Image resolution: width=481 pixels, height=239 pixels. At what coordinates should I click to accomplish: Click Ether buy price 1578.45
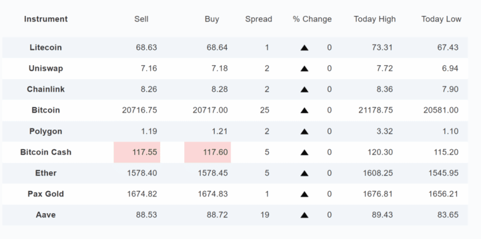(x=213, y=173)
